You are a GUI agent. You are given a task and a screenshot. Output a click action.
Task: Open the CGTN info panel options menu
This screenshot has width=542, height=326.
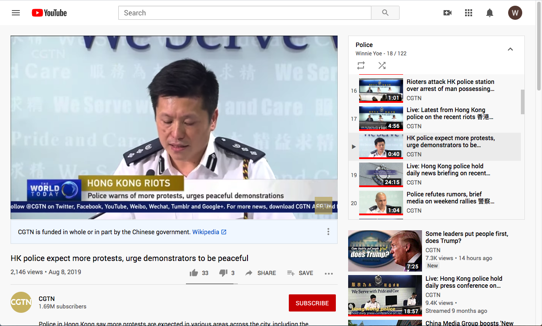click(328, 232)
